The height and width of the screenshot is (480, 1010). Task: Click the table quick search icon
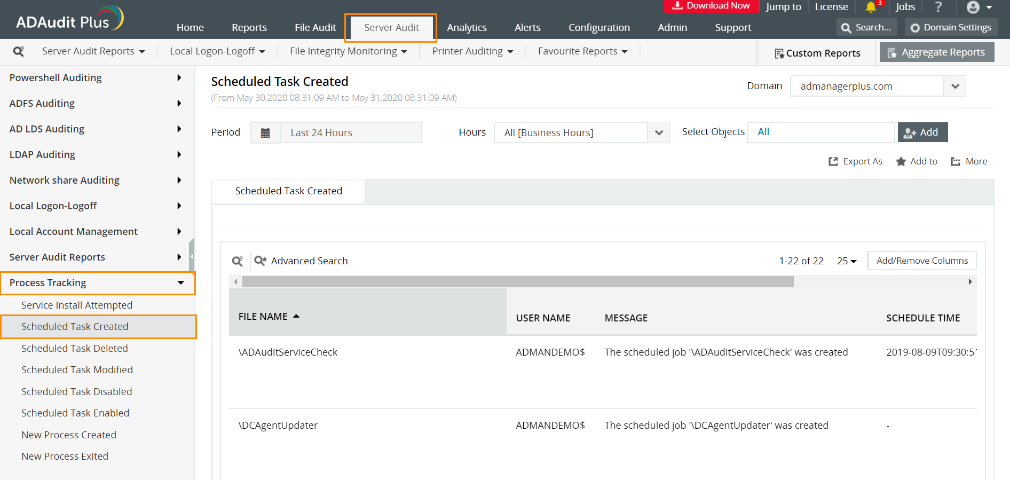(238, 261)
